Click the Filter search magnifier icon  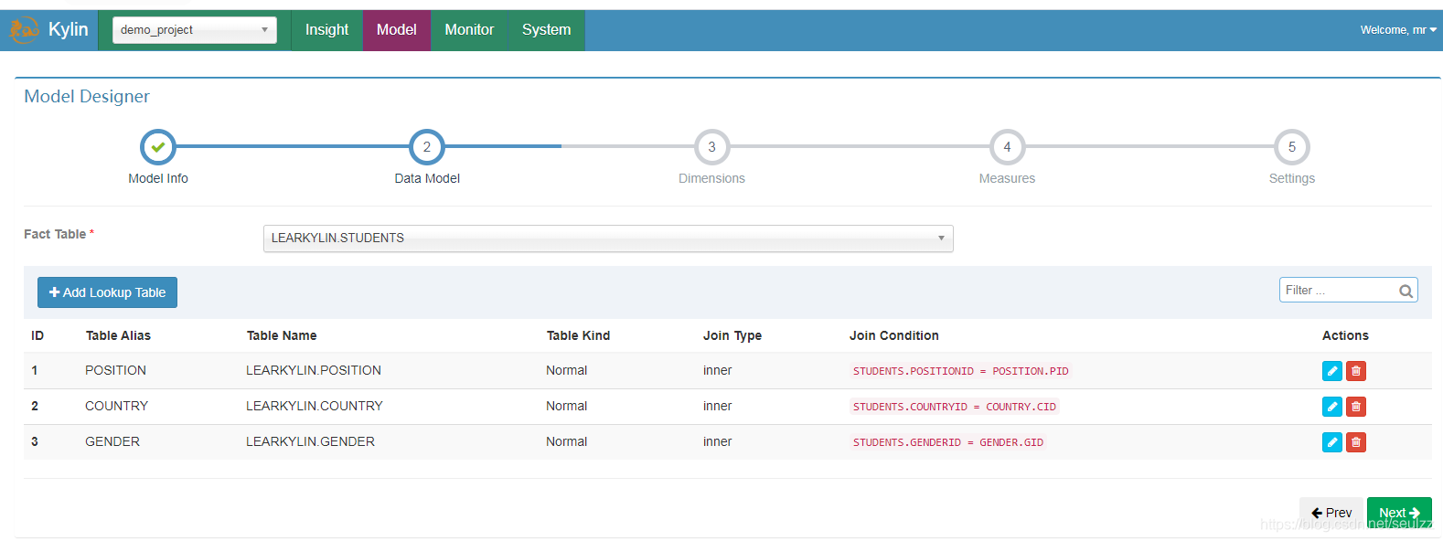(x=1406, y=291)
